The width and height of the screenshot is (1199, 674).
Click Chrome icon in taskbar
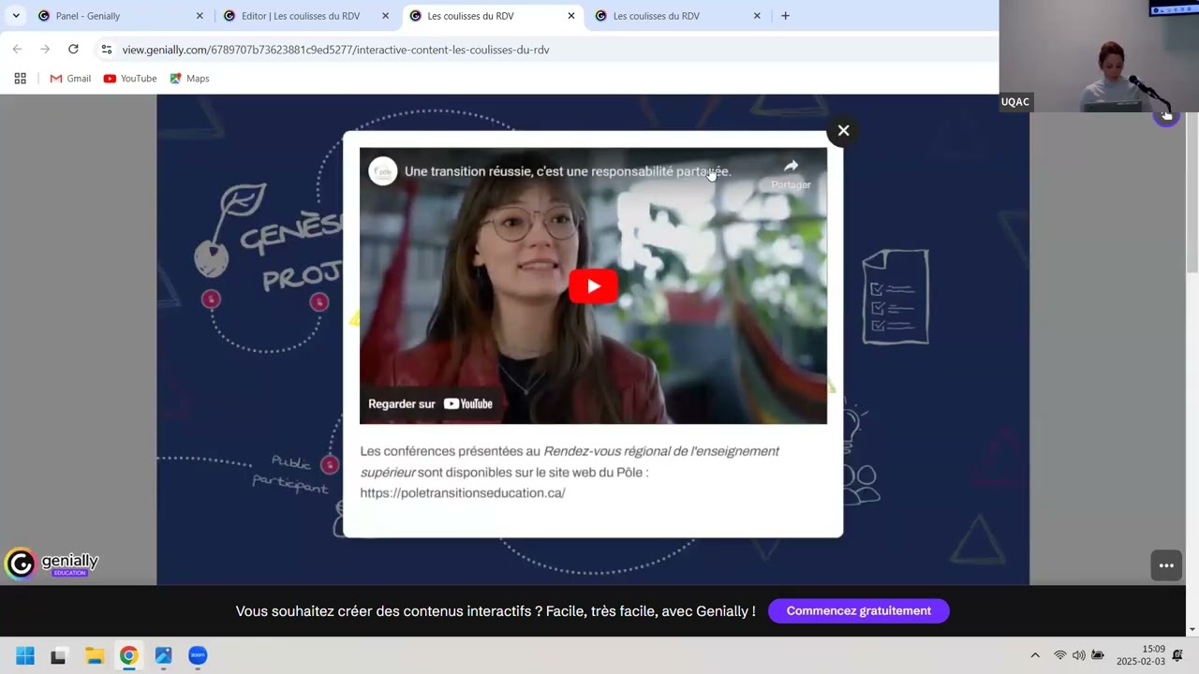pyautogui.click(x=128, y=655)
